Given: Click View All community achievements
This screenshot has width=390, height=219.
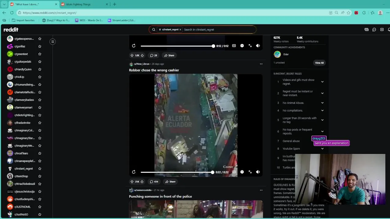Looking at the screenshot, I should [319, 63].
